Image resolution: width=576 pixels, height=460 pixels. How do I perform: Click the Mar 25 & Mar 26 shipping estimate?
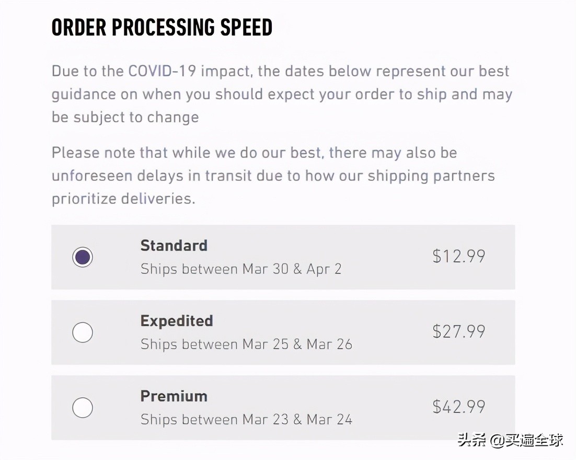coord(246,344)
